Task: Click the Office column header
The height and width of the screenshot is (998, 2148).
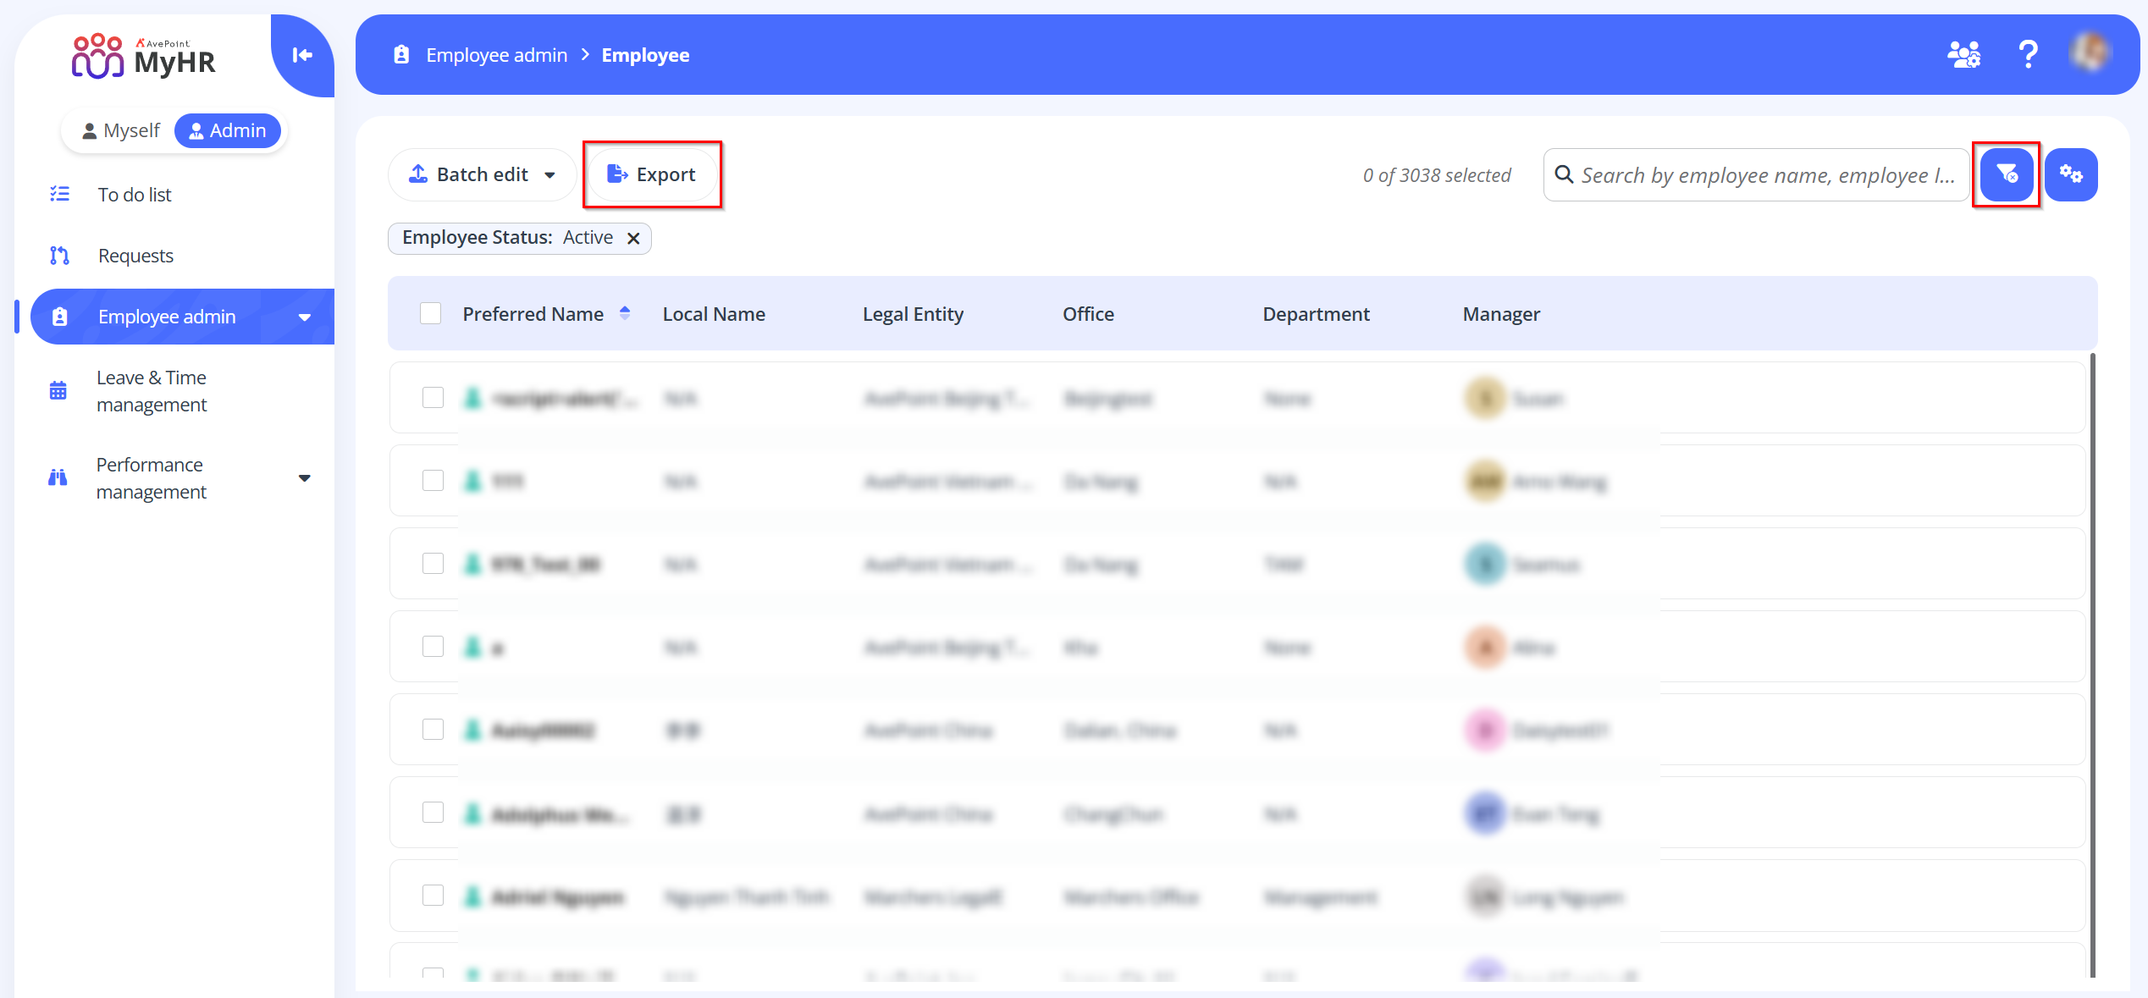Action: click(1088, 314)
